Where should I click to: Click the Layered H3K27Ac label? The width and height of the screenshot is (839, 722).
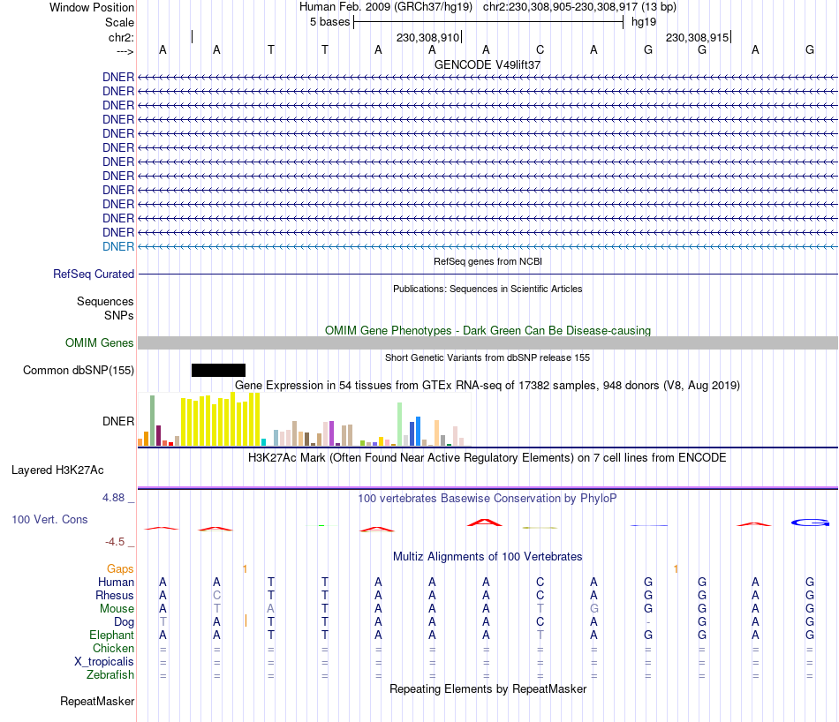click(57, 470)
